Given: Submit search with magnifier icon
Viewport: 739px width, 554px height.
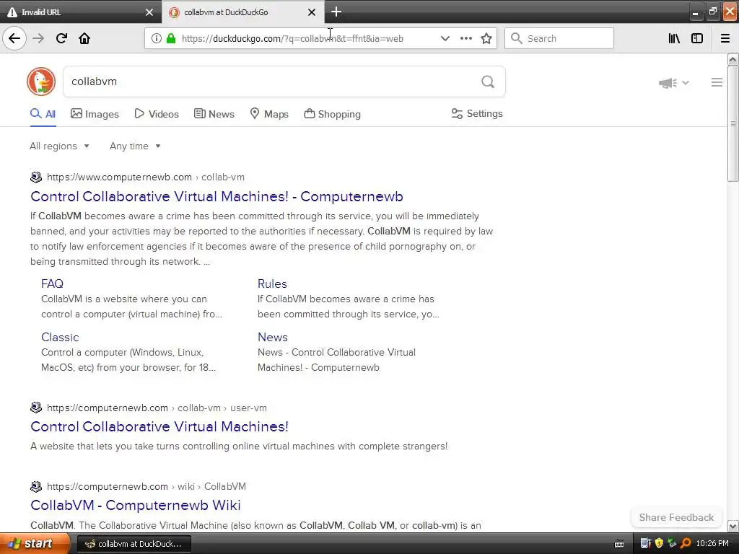Looking at the screenshot, I should pyautogui.click(x=488, y=82).
